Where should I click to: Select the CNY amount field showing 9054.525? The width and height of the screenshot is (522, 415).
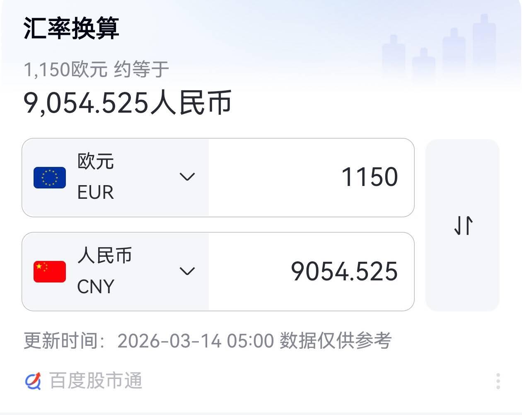(x=344, y=271)
